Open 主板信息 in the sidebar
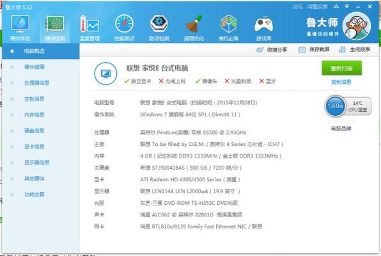This screenshot has width=381, height=256. coord(35,99)
